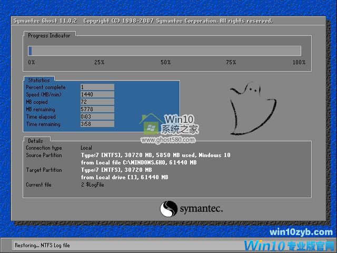Click the symantec wordmark text

pyautogui.click(x=201, y=209)
